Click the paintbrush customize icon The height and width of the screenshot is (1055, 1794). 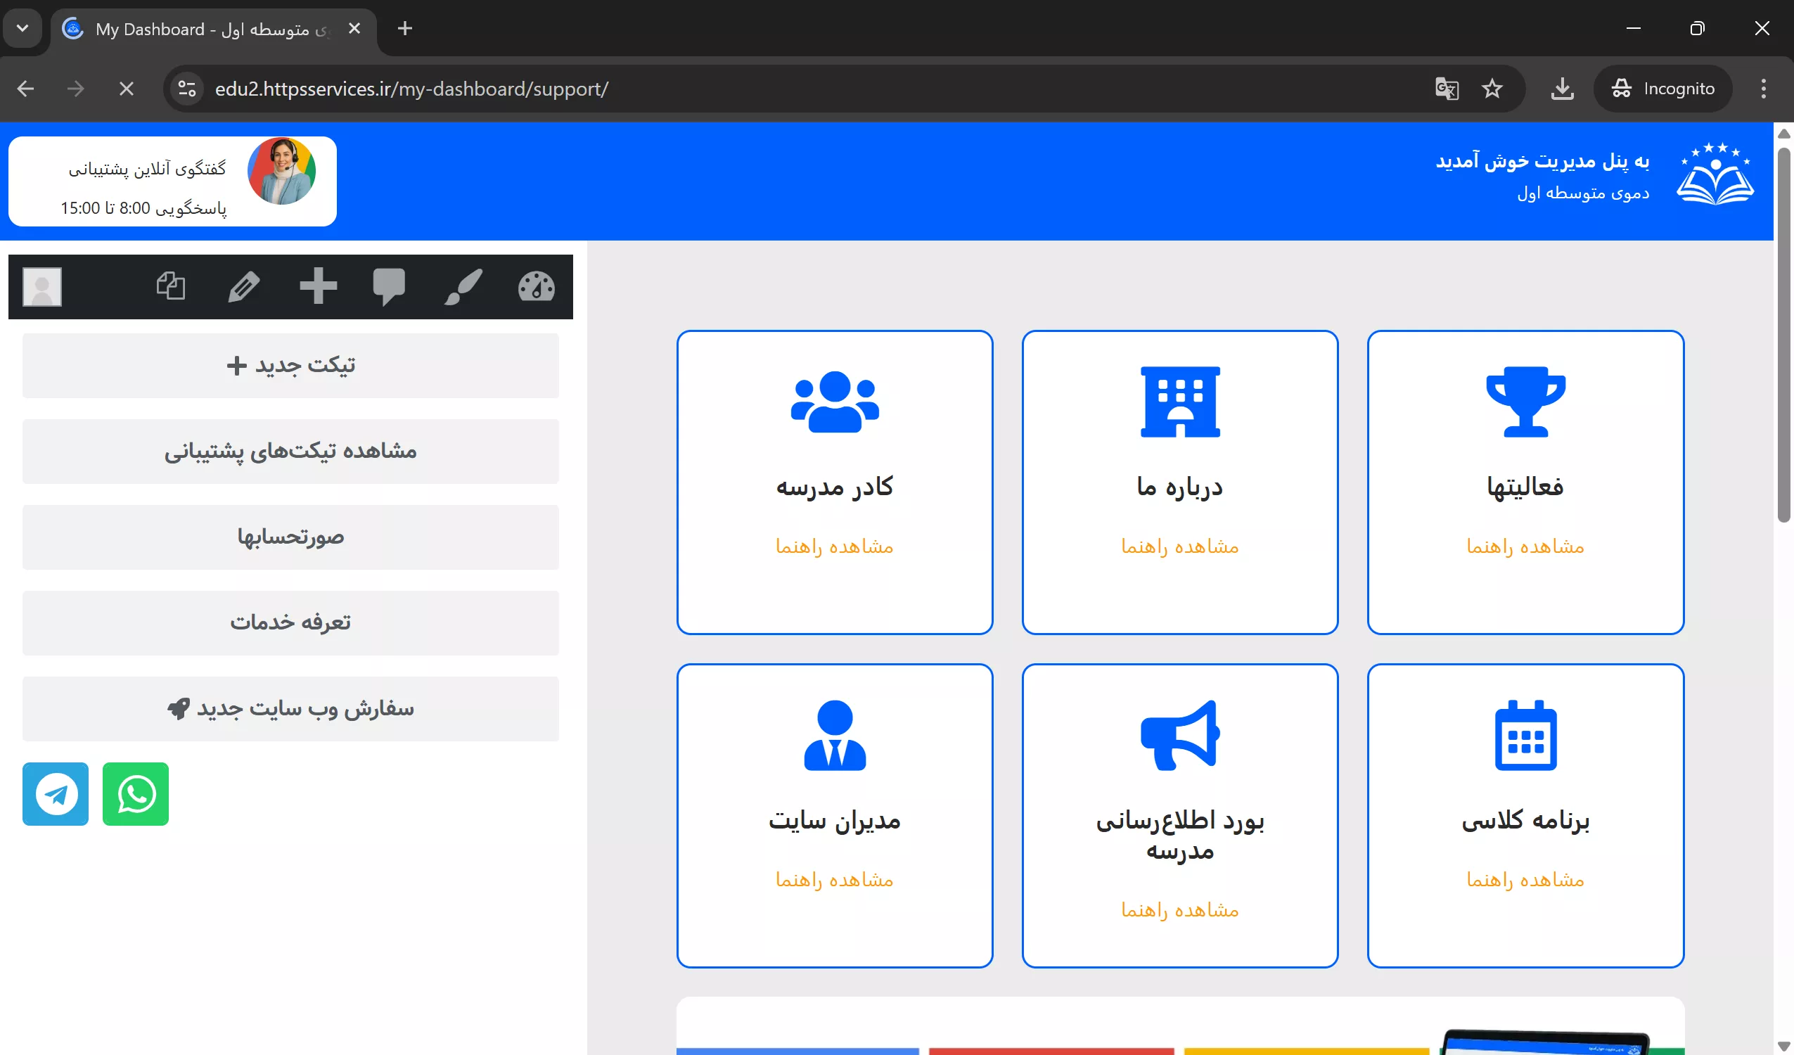coord(463,287)
